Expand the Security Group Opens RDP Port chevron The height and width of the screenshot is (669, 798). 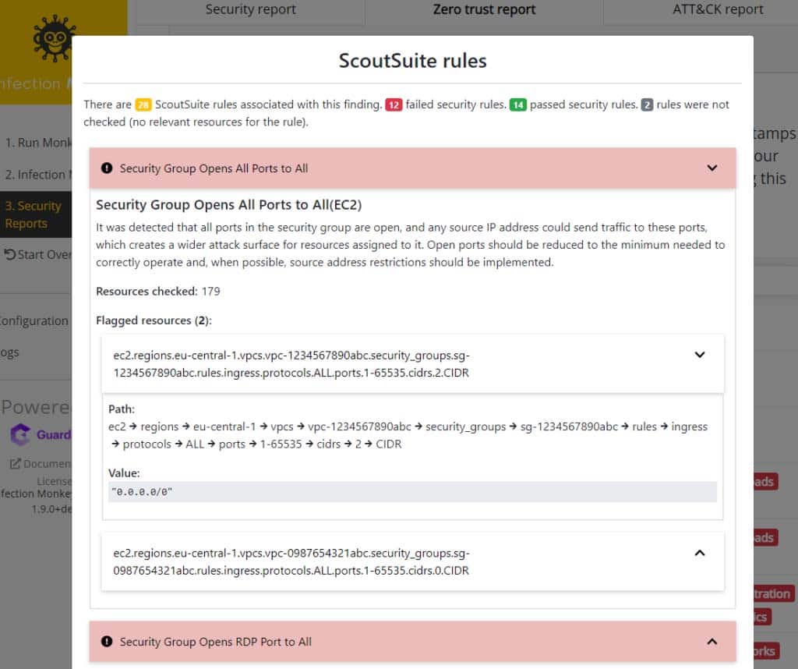coord(711,641)
